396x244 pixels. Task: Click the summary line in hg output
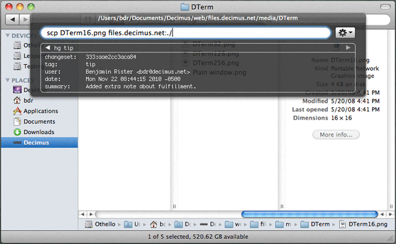[120, 86]
